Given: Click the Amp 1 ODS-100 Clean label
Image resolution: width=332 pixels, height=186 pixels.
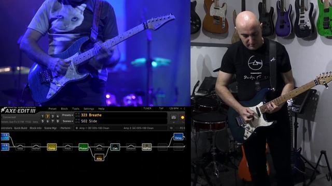Looking at the screenshot, I should pos(94,128).
